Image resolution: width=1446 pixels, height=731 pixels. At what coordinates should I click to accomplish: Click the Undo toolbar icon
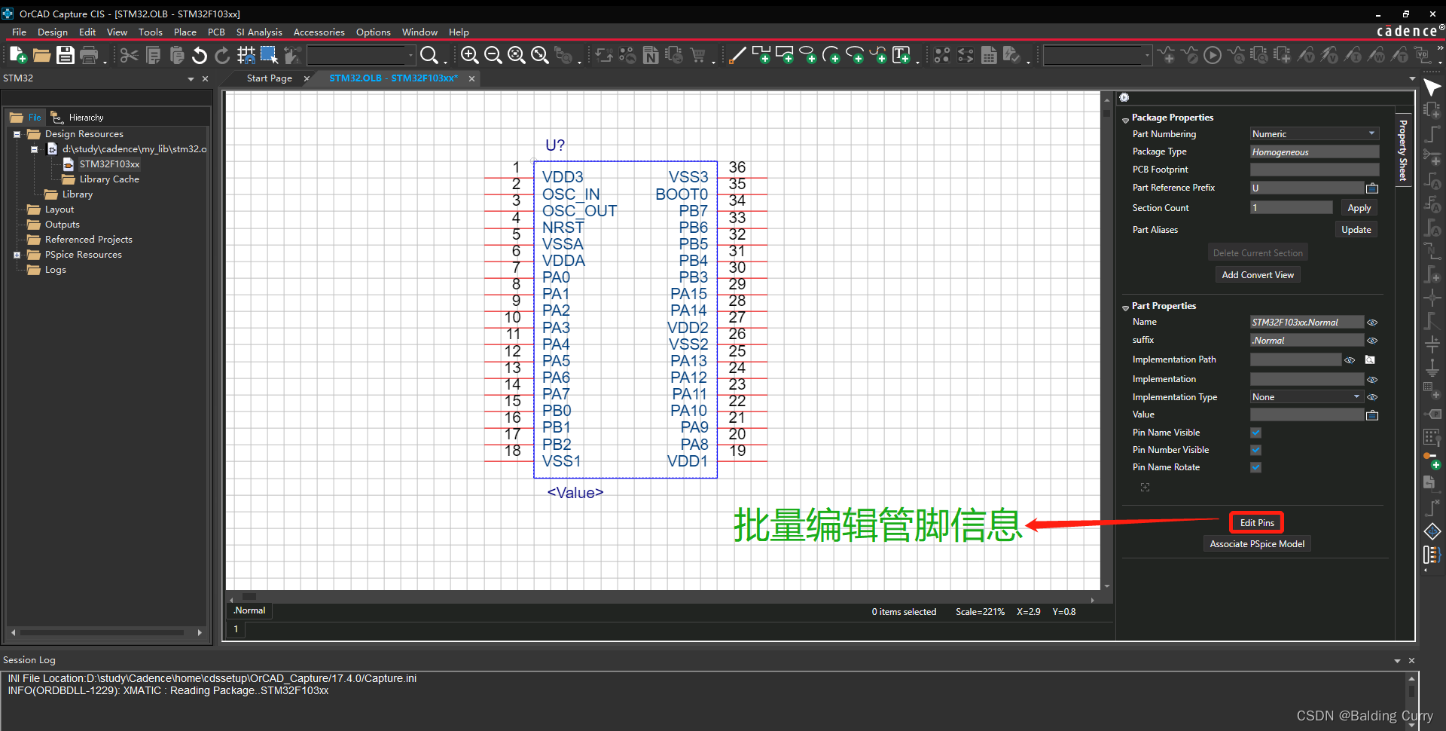200,55
